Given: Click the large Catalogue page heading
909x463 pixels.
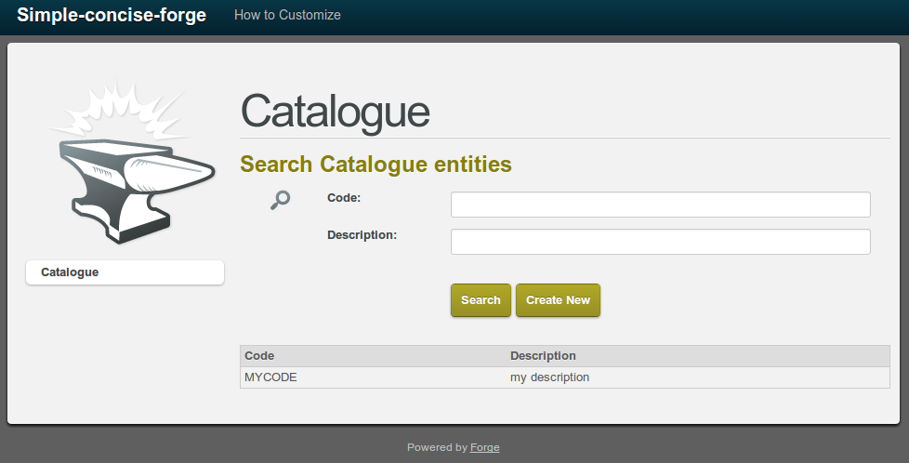Looking at the screenshot, I should 335,112.
